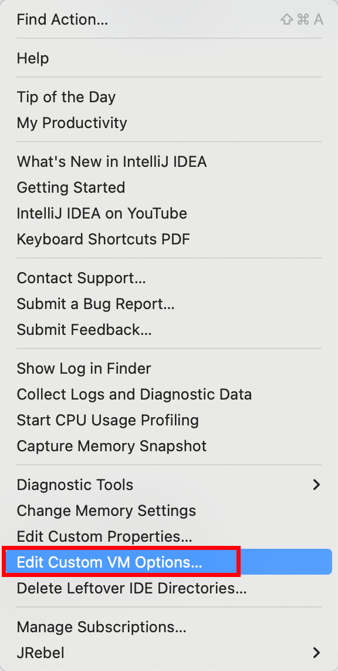The image size is (338, 671).
Task: Select Contact Support
Action: tap(169, 278)
